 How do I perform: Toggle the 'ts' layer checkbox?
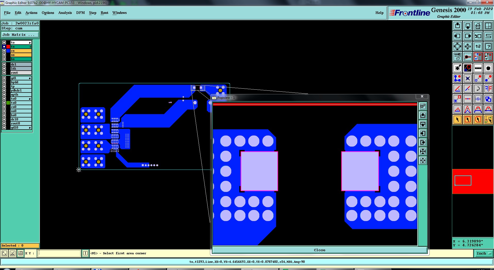pyautogui.click(x=4, y=47)
